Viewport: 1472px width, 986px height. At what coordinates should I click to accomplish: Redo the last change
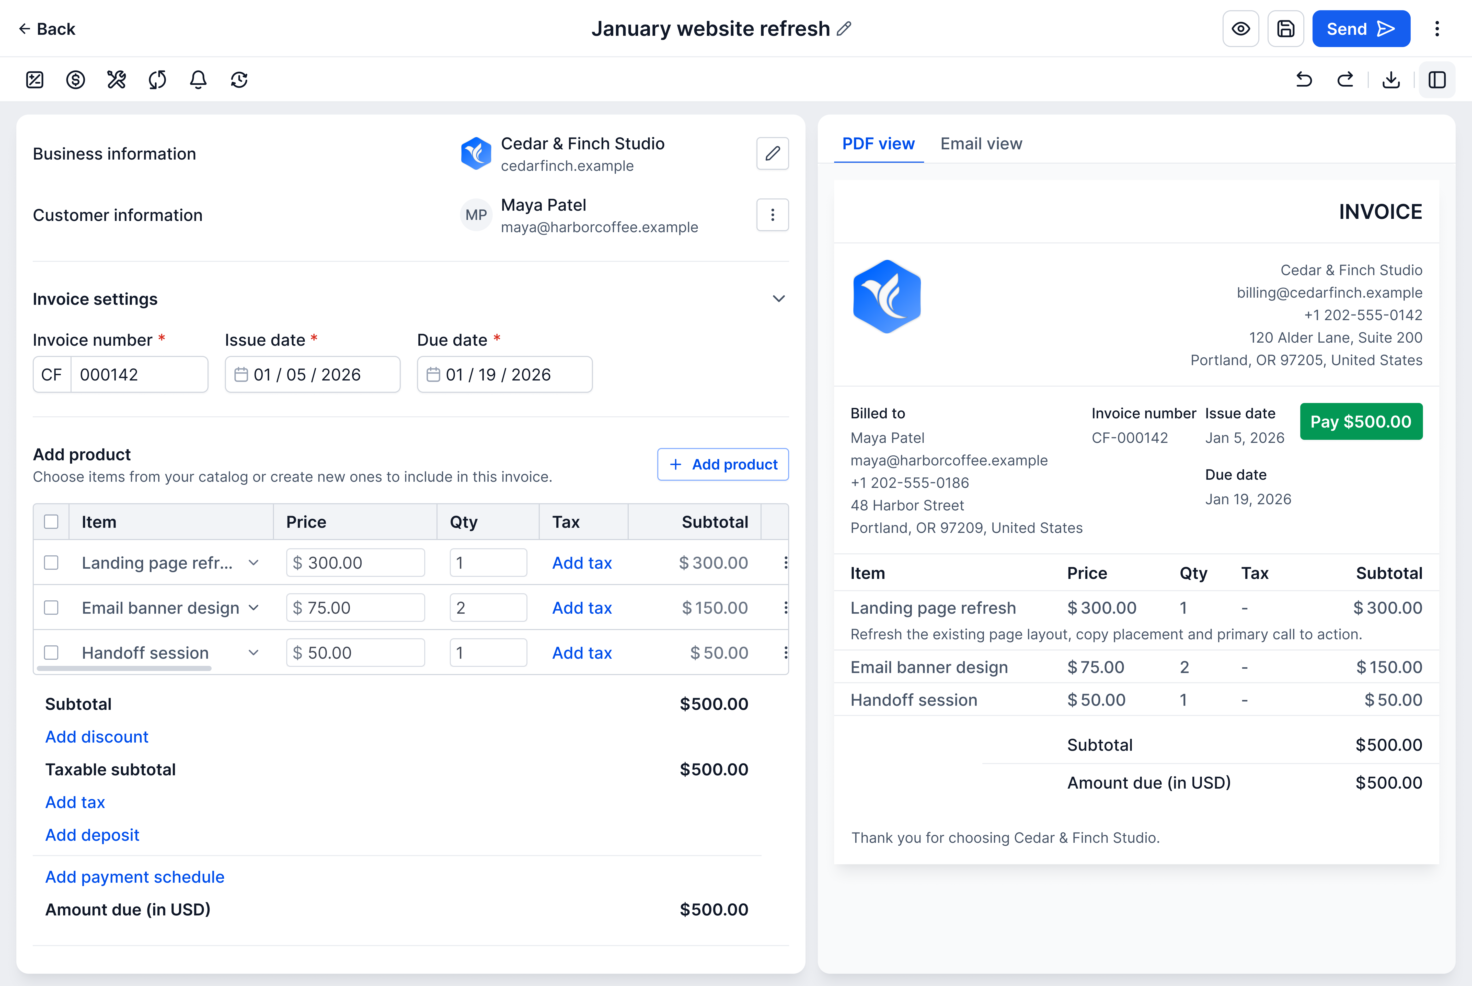(1345, 80)
